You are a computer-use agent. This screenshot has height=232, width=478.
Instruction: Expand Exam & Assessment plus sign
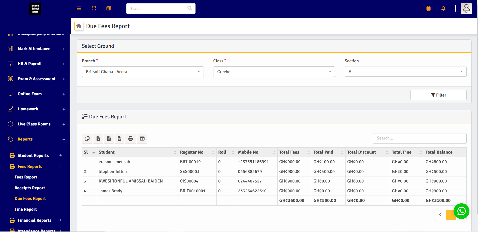[x=64, y=79]
